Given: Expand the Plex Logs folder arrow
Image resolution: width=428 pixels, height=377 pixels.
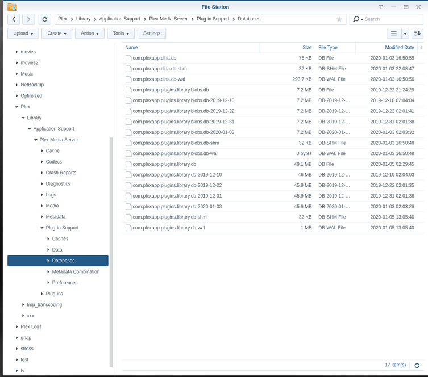Looking at the screenshot, I should [16, 326].
